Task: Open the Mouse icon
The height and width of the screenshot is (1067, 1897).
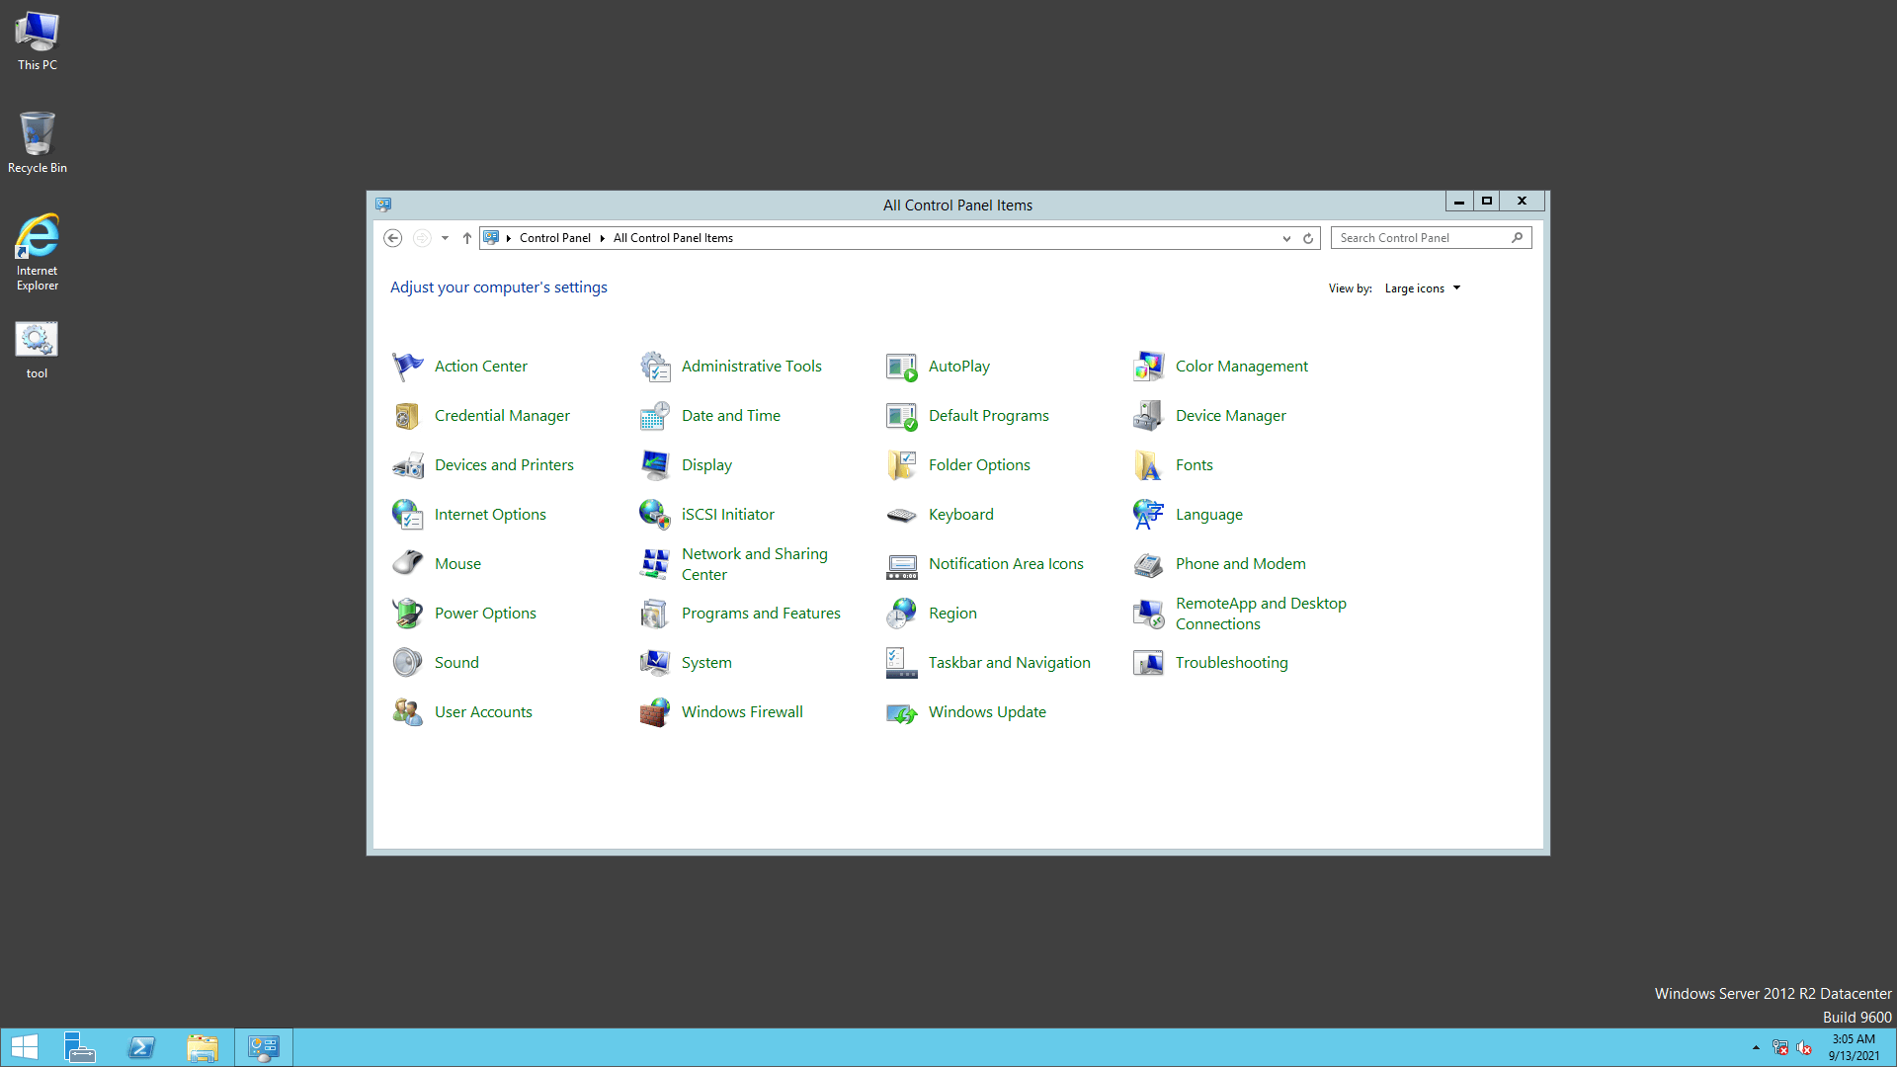Action: pos(407,564)
